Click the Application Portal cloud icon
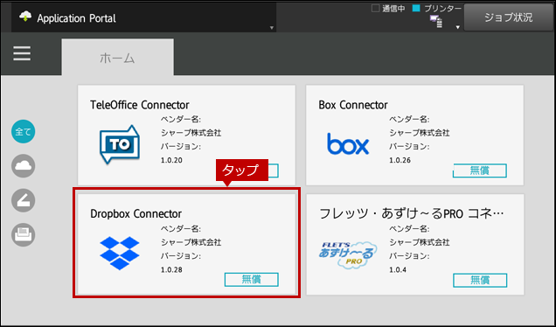556x327 pixels. point(25,17)
